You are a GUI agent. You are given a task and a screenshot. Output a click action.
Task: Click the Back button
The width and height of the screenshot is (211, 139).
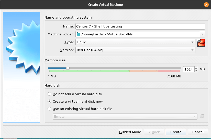point(154,132)
